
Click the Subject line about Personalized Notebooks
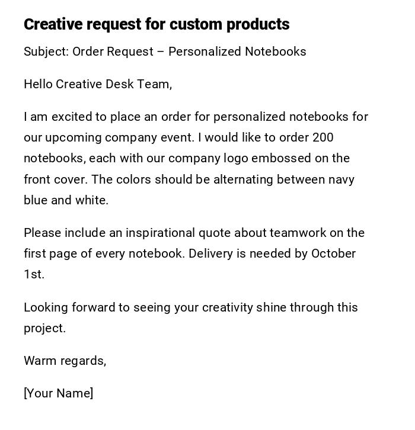pyautogui.click(x=165, y=52)
